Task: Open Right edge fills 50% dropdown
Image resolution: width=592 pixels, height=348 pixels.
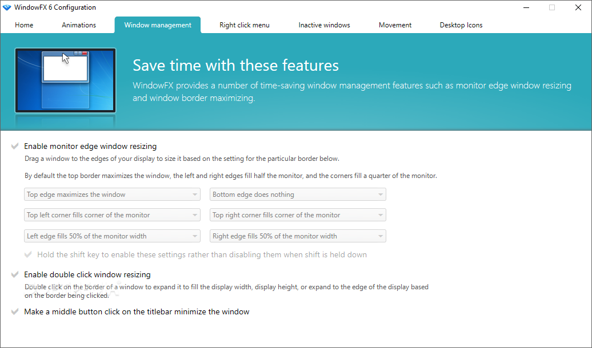Action: click(298, 236)
